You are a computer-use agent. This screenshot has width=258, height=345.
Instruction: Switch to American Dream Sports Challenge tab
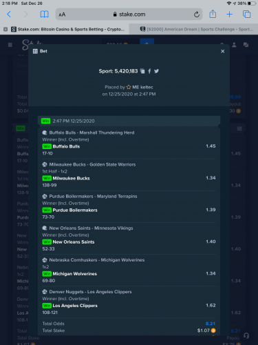pyautogui.click(x=197, y=29)
